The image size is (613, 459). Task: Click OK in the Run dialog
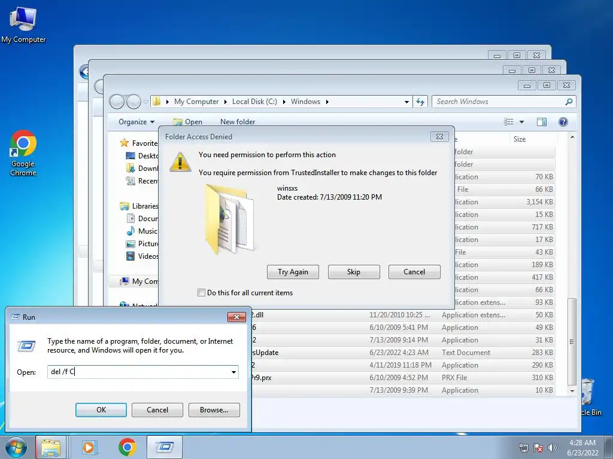101,410
